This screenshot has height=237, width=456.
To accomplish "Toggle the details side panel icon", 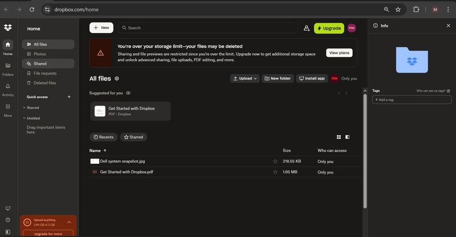I will [x=347, y=137].
